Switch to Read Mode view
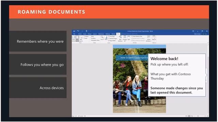This screenshot has height=122, width=218. click(x=74, y=39)
